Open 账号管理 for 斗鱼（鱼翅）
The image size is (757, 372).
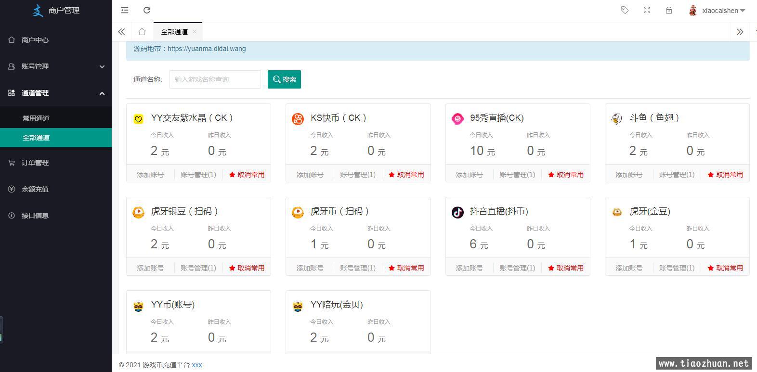coord(677,175)
